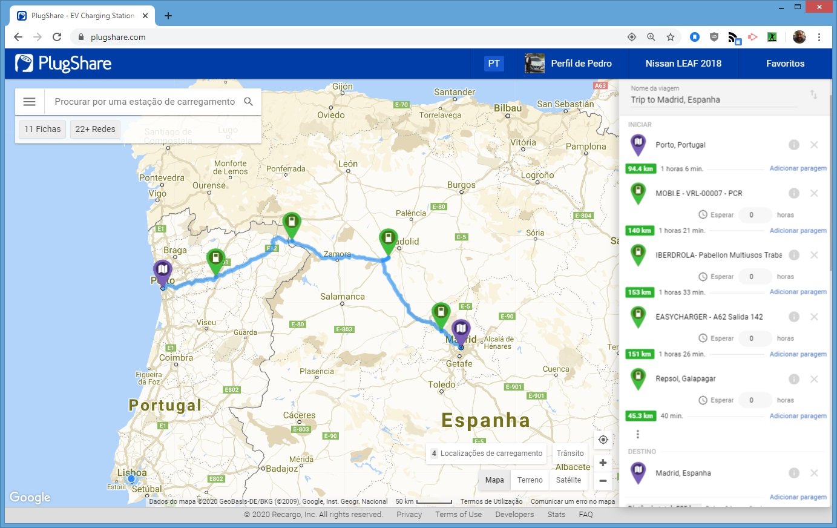Click the green charger pin near Valladolid
This screenshot has width=837, height=528.
388,239
